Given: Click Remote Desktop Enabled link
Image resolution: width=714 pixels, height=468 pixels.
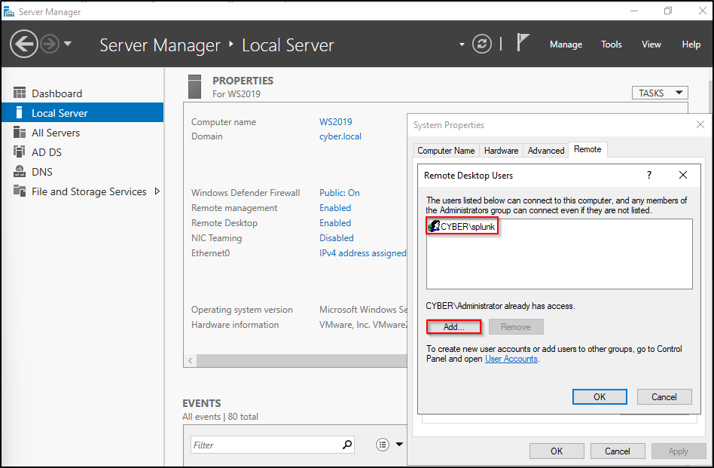Looking at the screenshot, I should [335, 223].
